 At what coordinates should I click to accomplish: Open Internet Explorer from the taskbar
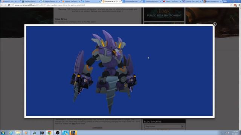point(11,133)
